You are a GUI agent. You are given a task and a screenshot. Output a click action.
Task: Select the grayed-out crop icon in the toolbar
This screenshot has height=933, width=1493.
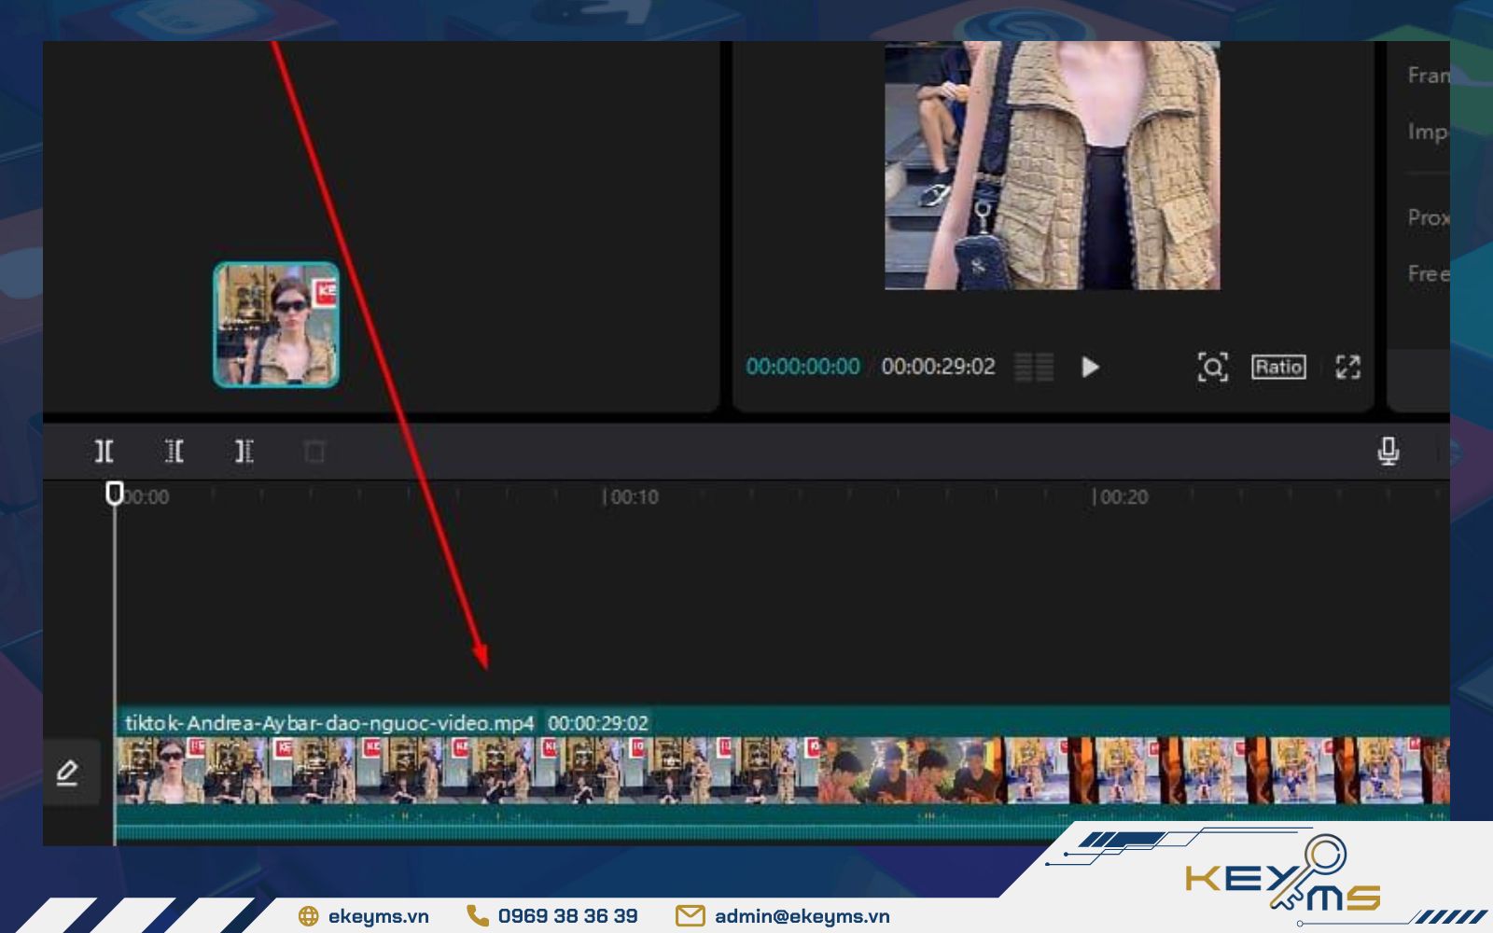pos(313,451)
